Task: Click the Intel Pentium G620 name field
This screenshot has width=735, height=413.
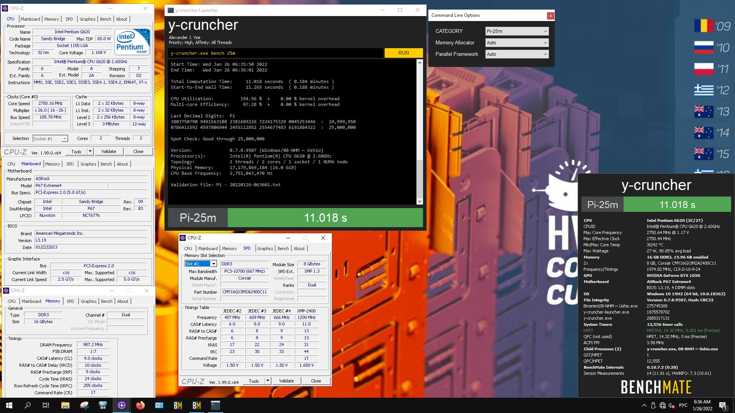Action: point(72,32)
